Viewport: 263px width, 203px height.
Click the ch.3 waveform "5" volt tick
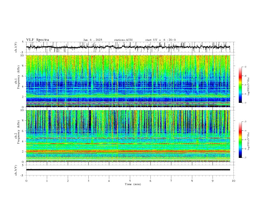point(23,165)
